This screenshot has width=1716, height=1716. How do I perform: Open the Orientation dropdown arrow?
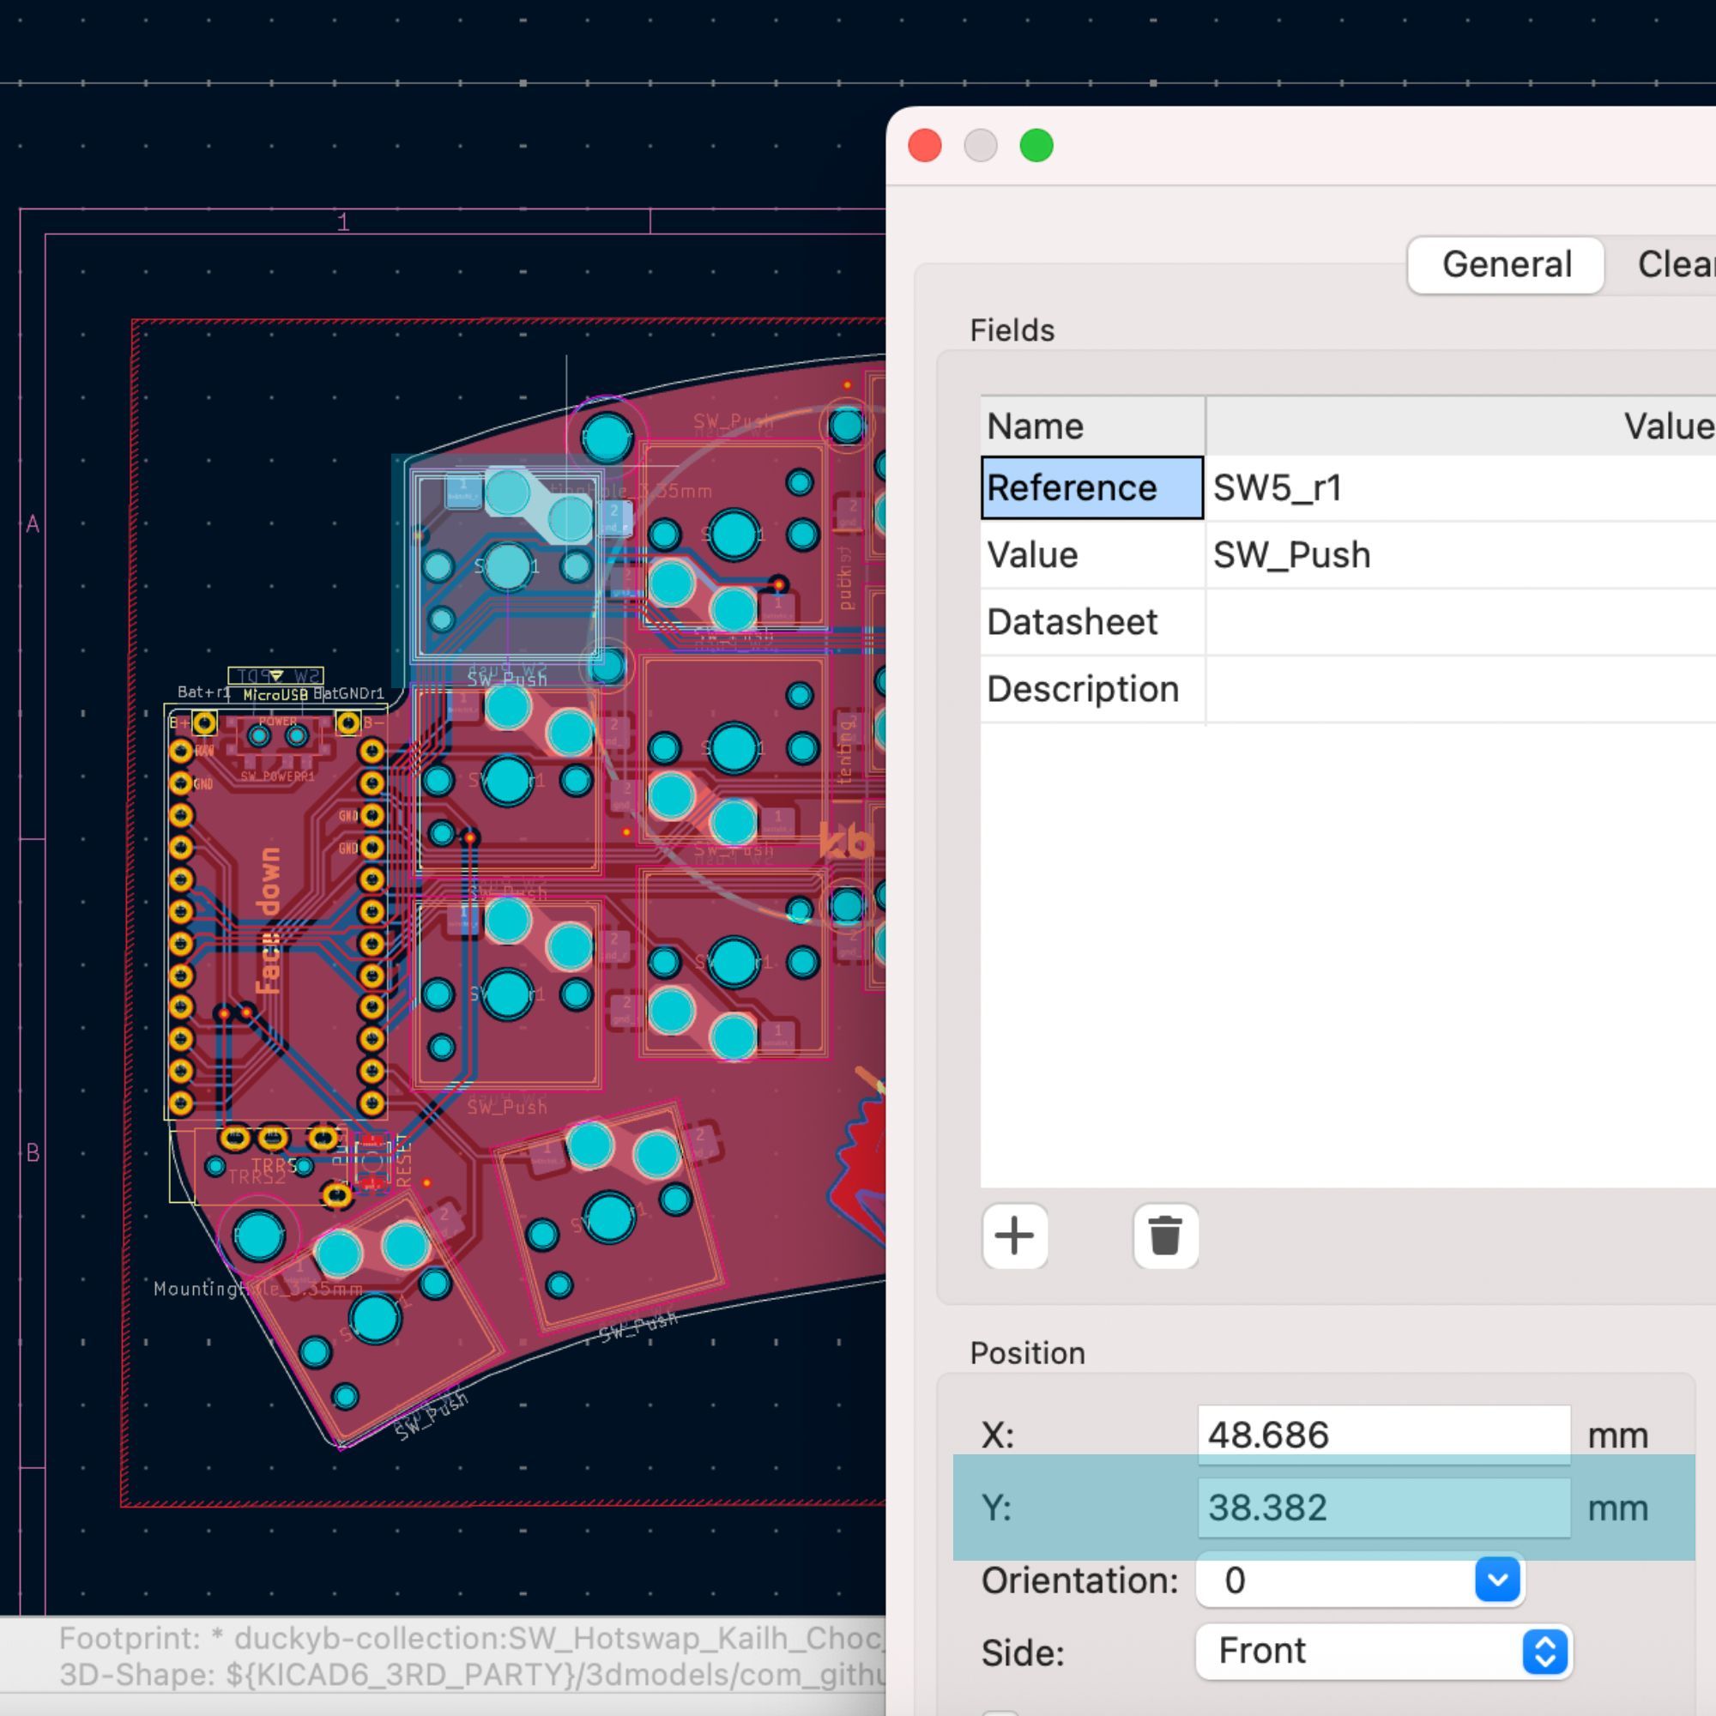pos(1496,1580)
